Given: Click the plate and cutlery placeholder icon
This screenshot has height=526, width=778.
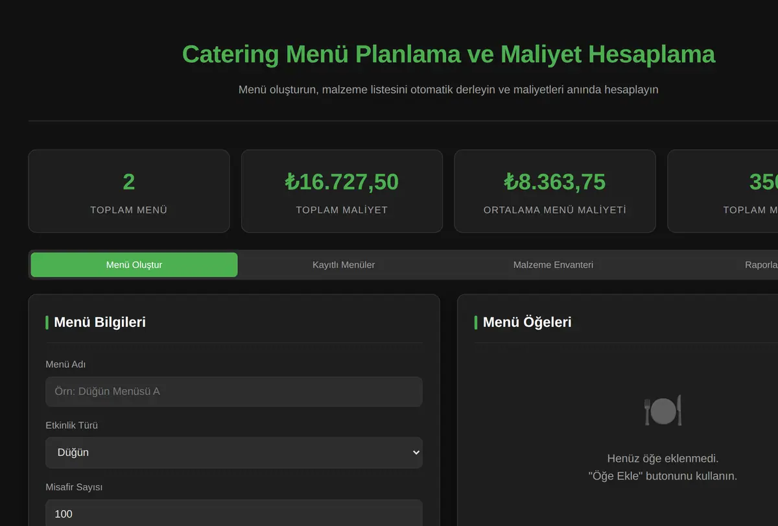Looking at the screenshot, I should 663,411.
